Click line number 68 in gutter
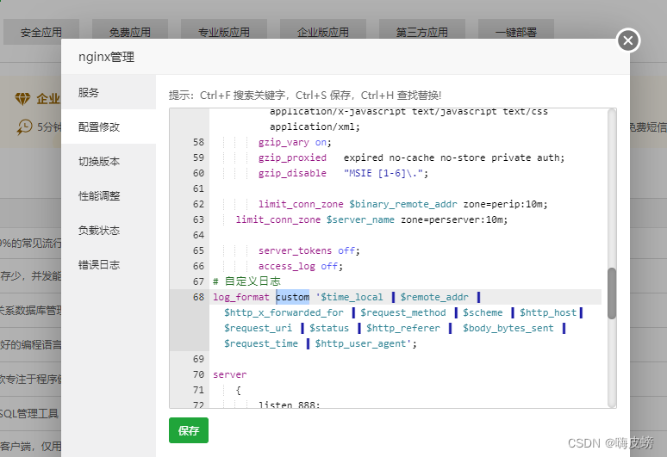This screenshot has width=667, height=457. (x=199, y=297)
